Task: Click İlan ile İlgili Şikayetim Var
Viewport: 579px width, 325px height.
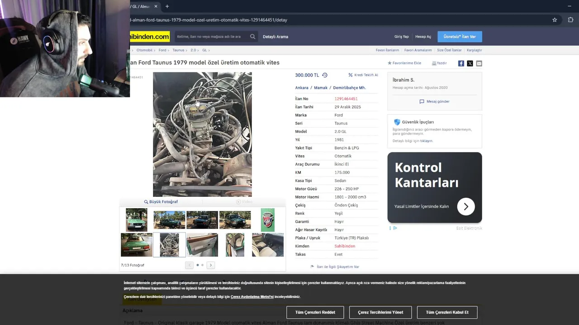Action: (335, 267)
